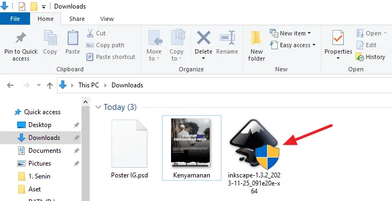Select the inkscape installer file
Screen dimensions: 392x201
click(x=254, y=157)
